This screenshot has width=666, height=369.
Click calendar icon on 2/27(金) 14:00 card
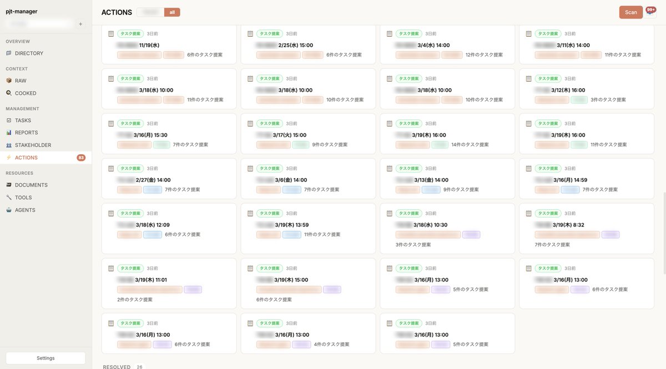(111, 169)
